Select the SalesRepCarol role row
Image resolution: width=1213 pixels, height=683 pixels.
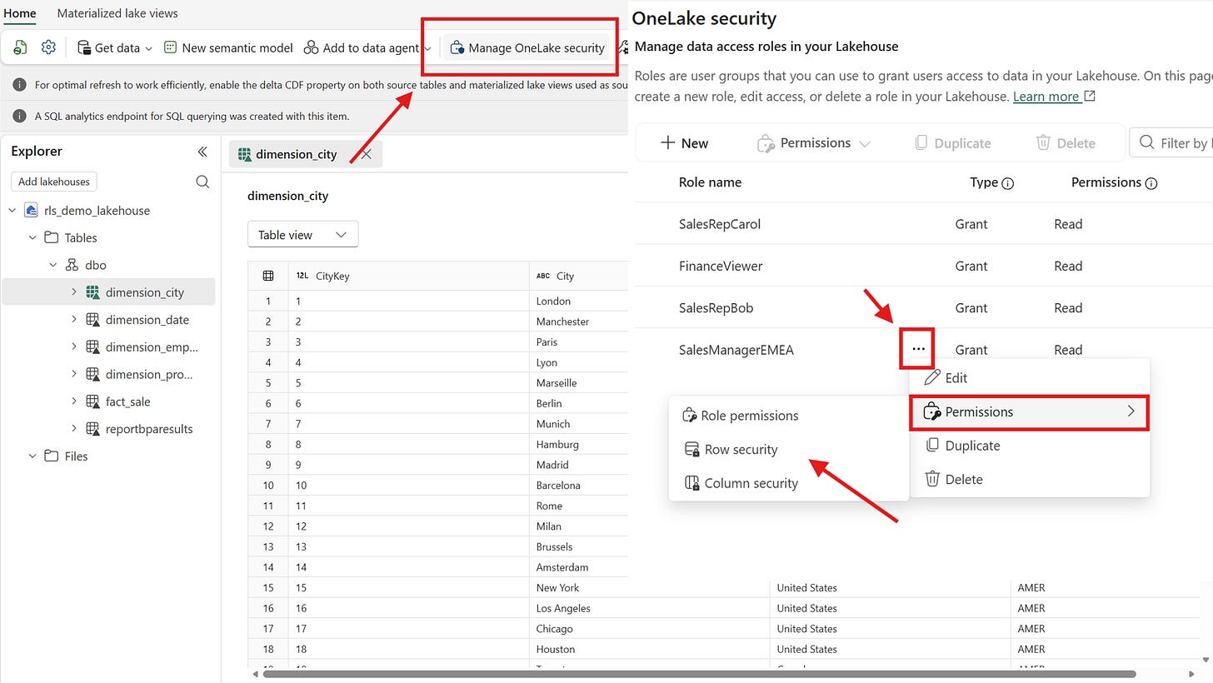(923, 224)
